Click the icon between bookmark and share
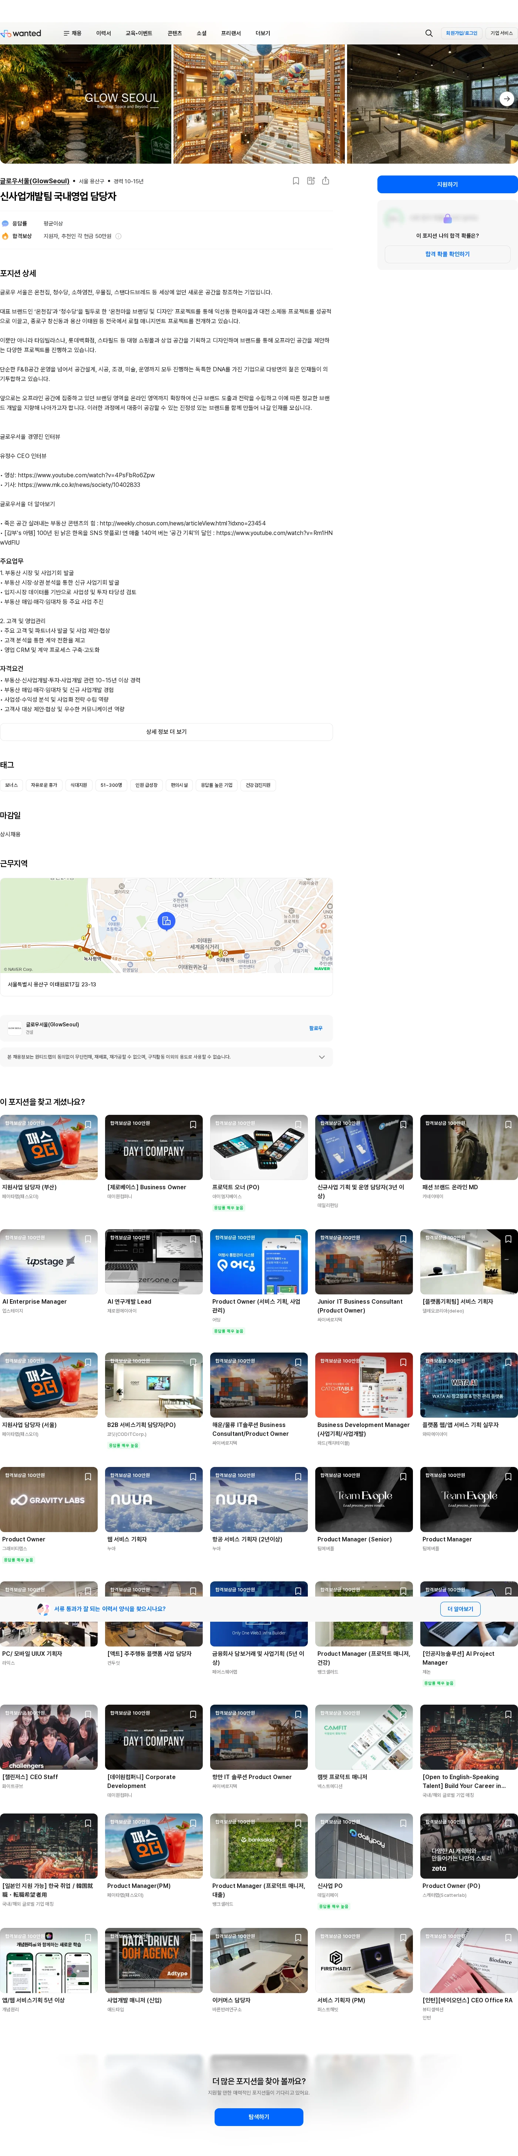This screenshot has width=518, height=2156. pos(310,181)
